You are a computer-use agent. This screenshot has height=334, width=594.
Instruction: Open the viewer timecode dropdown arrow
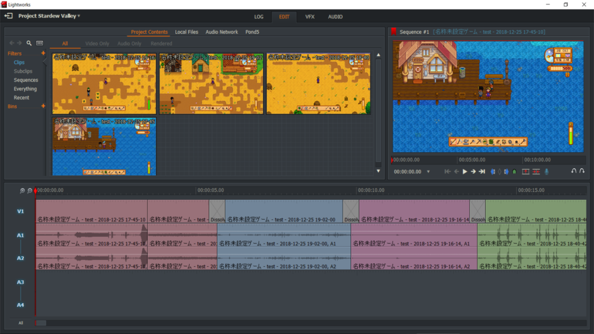pos(429,172)
